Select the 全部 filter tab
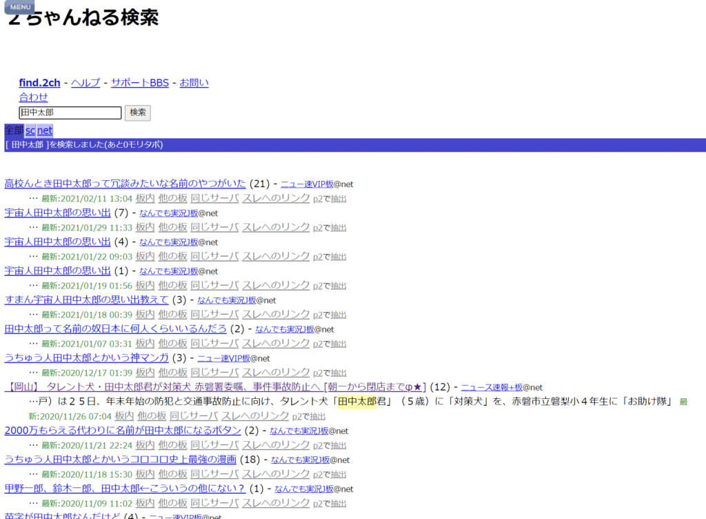706x519 pixels. (14, 130)
